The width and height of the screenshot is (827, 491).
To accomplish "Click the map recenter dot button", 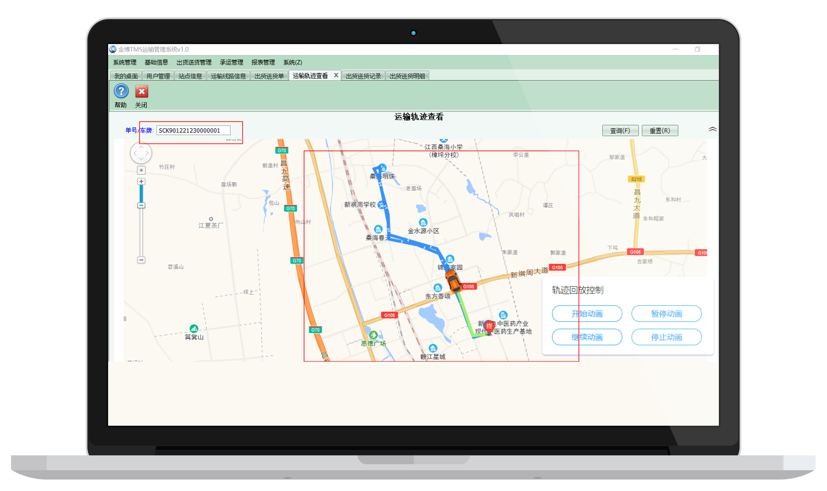I will [141, 170].
